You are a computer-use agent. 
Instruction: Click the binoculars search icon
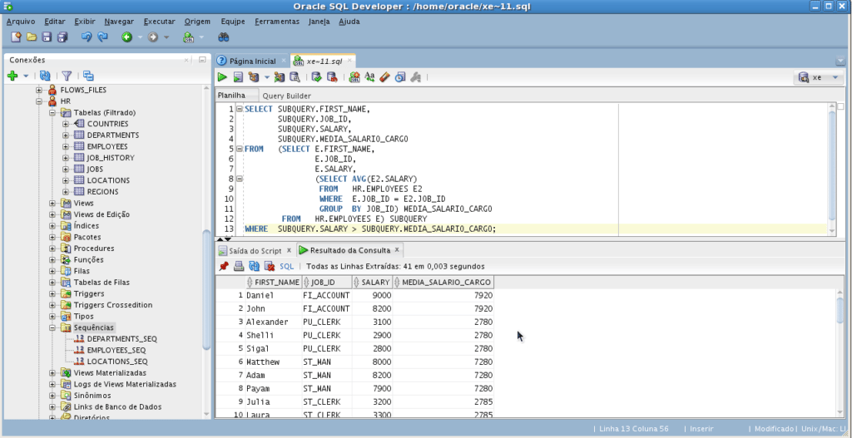(223, 37)
